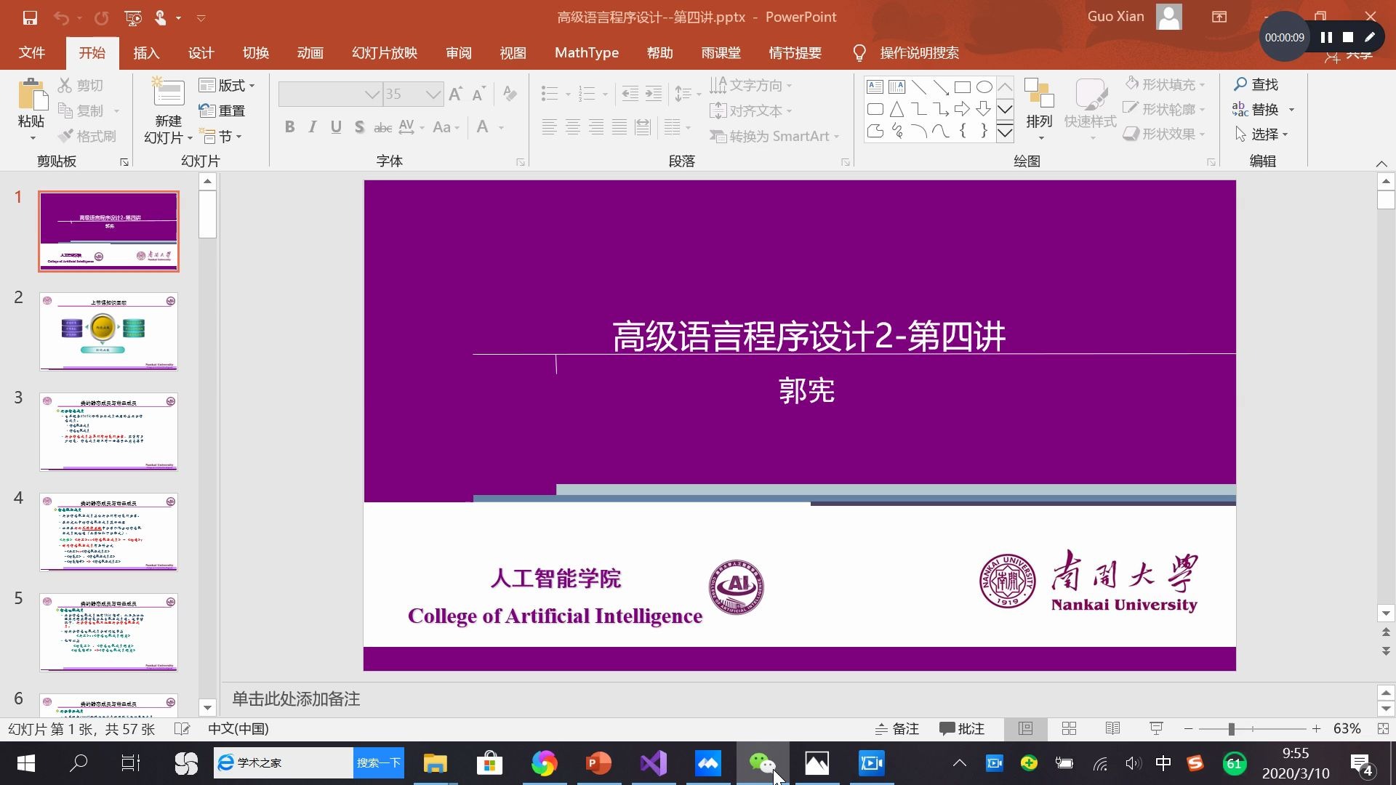Select the triangle shape in gallery
This screenshot has height=785, width=1396.
[896, 109]
